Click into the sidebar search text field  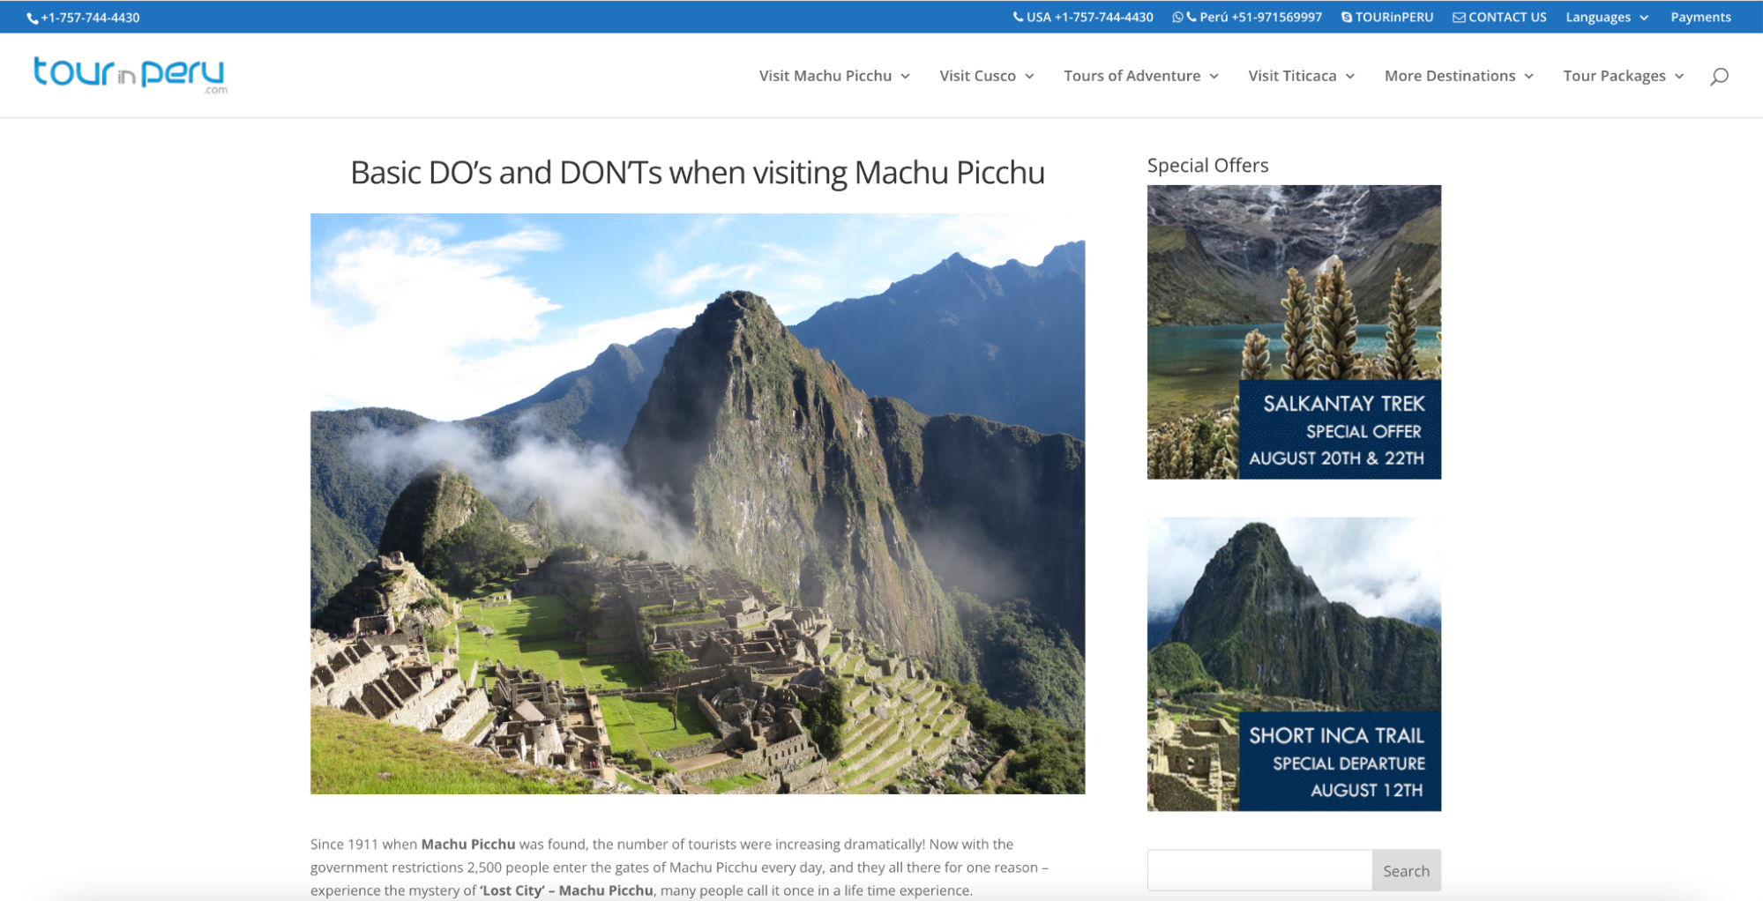click(x=1259, y=870)
